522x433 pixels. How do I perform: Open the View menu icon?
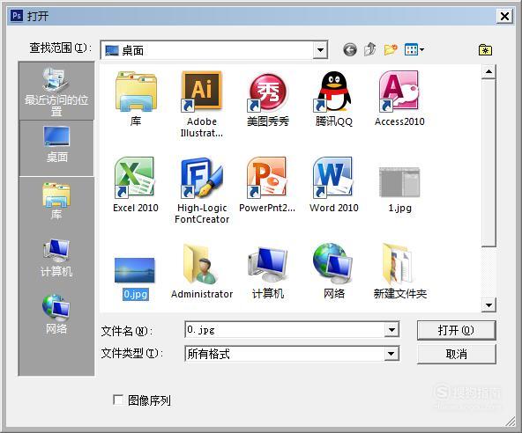coord(414,50)
